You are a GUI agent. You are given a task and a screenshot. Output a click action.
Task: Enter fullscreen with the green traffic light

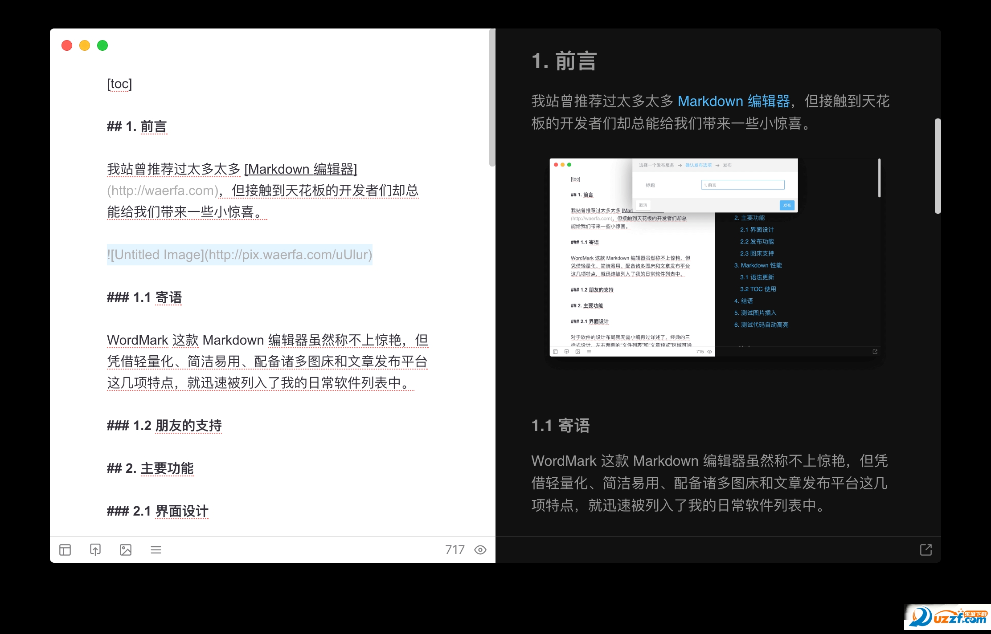[102, 45]
